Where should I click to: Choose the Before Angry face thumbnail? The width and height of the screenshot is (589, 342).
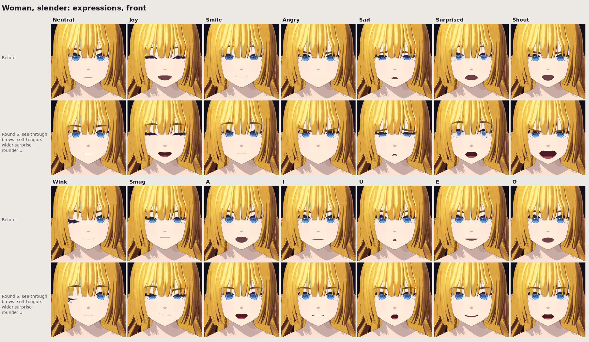point(318,61)
